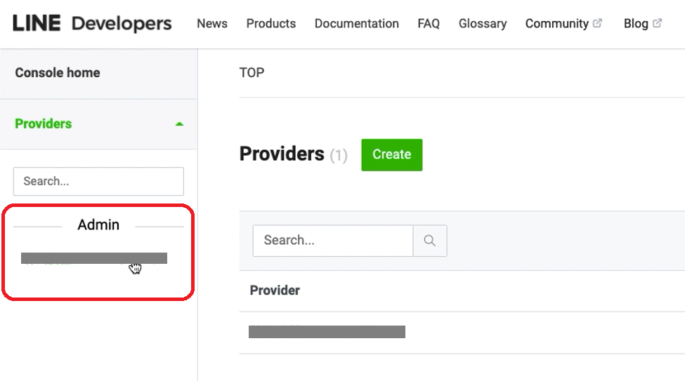The height and width of the screenshot is (381, 685).
Task: Open the FAQ page
Action: 429,24
